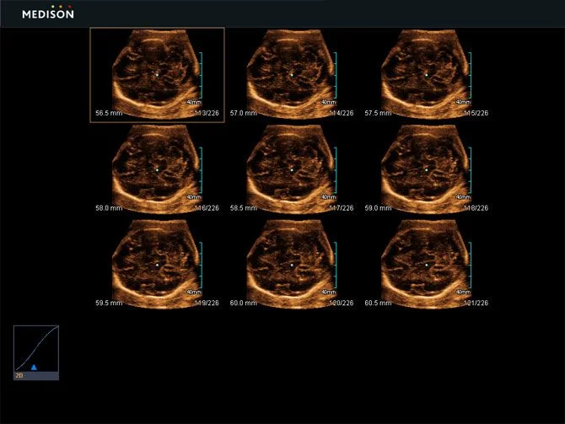Select the 56.5 mm slice thumbnail

click(x=157, y=75)
